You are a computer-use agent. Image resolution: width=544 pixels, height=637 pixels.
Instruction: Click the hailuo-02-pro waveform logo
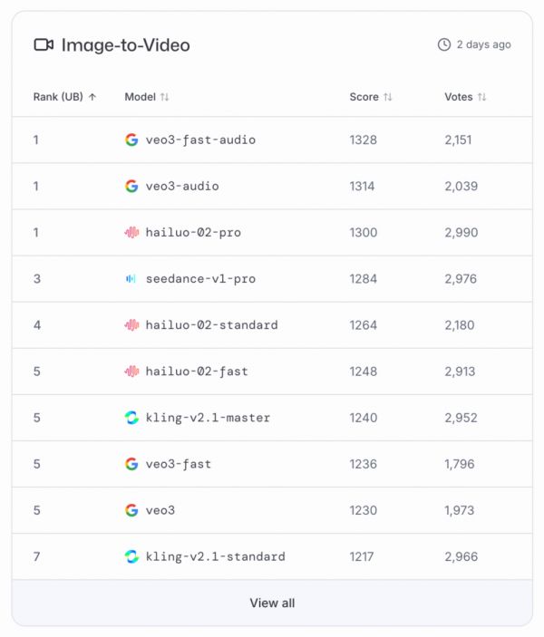click(x=131, y=233)
